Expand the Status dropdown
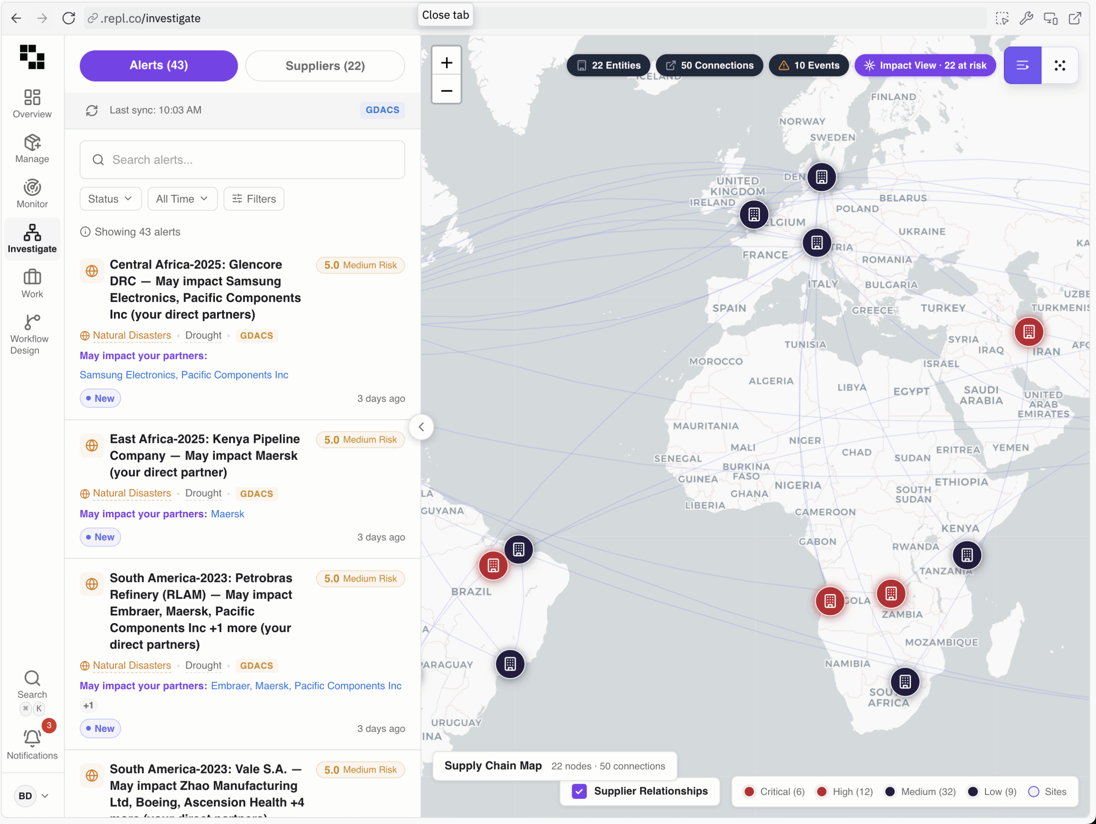1096x824 pixels. 110,199
